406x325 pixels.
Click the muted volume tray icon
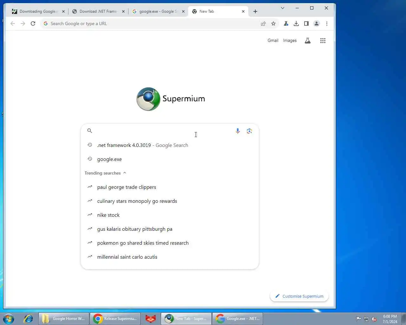click(374, 319)
